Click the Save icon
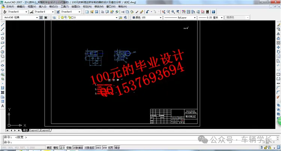The image size is (281, 151). pos(97,12)
